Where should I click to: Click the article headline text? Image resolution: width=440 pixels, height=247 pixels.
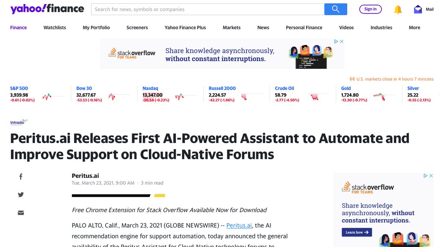210,146
